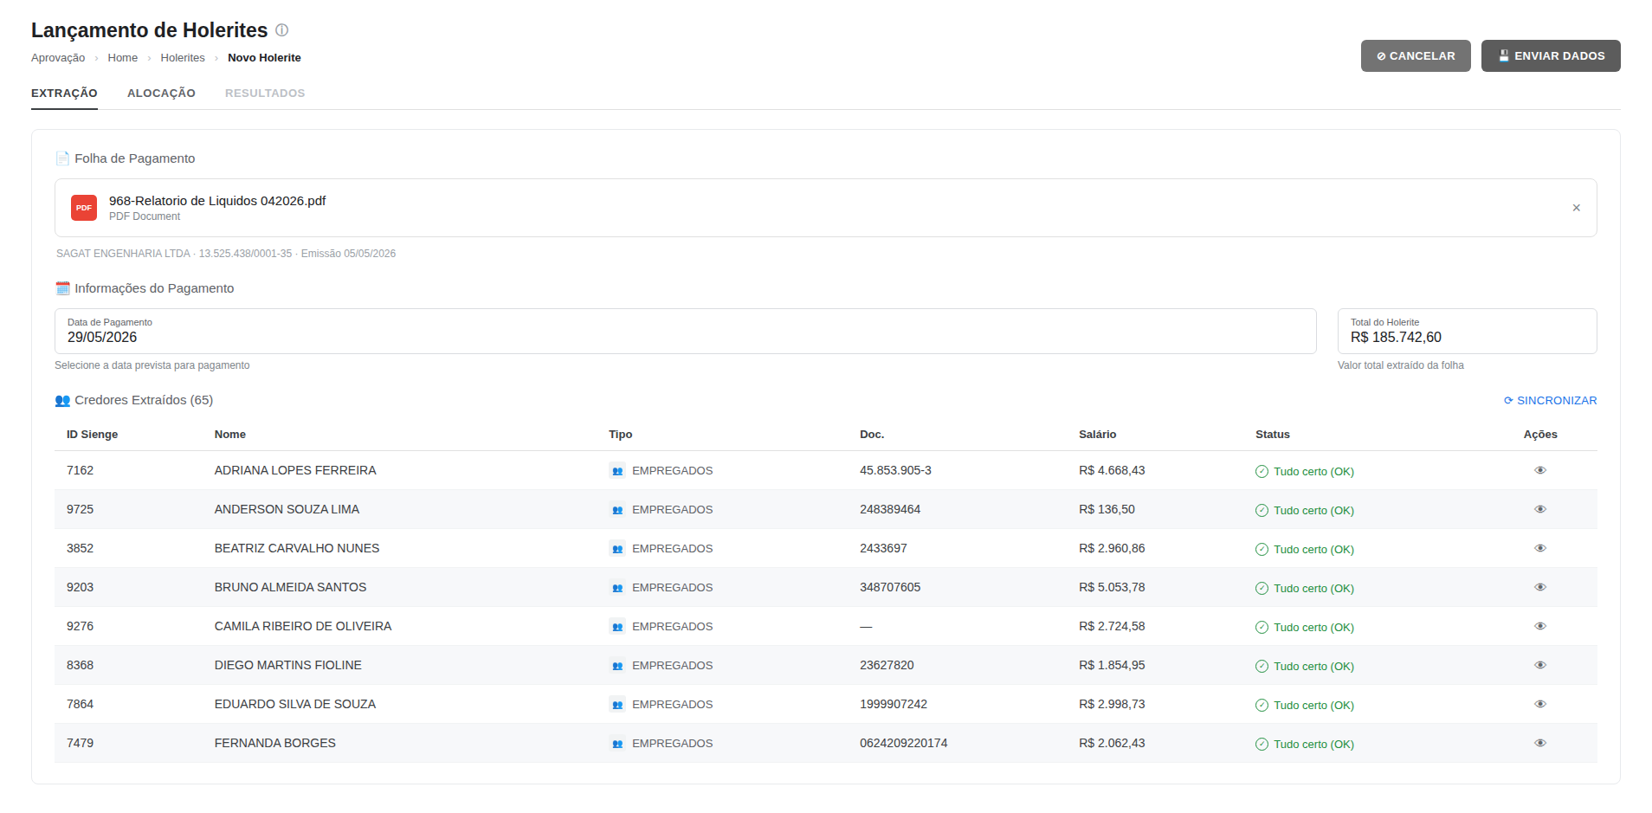Click the Empregados icon in ADRIANA LOPES FERREIRA row
1652x813 pixels.
(617, 471)
